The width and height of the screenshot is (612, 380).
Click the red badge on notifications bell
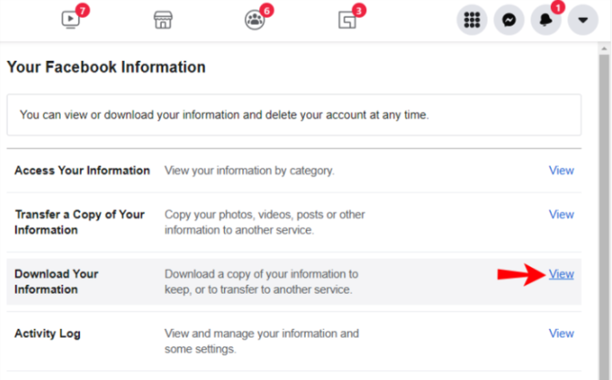[x=558, y=7]
